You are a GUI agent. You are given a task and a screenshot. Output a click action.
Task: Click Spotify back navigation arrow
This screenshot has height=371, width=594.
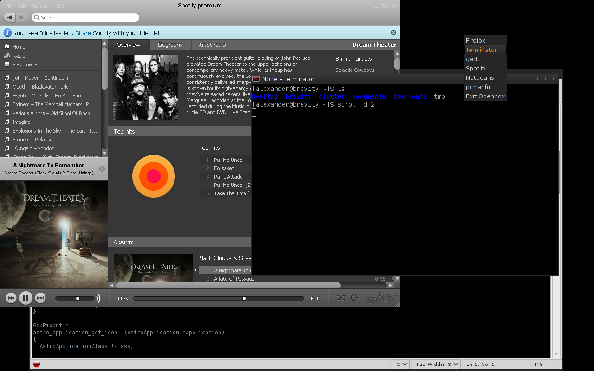10,17
